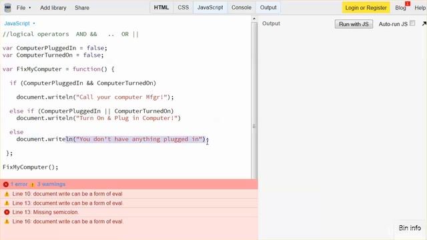Open the File menu

tap(23, 8)
